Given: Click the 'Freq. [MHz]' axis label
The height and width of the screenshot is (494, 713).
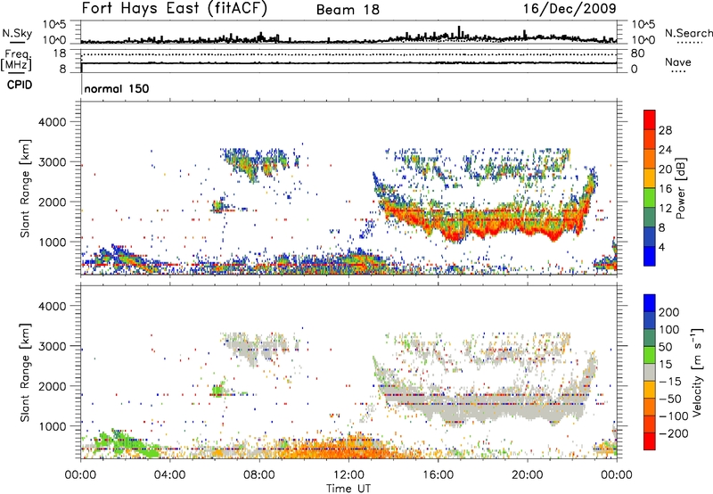Looking at the screenshot, I should (x=16, y=61).
